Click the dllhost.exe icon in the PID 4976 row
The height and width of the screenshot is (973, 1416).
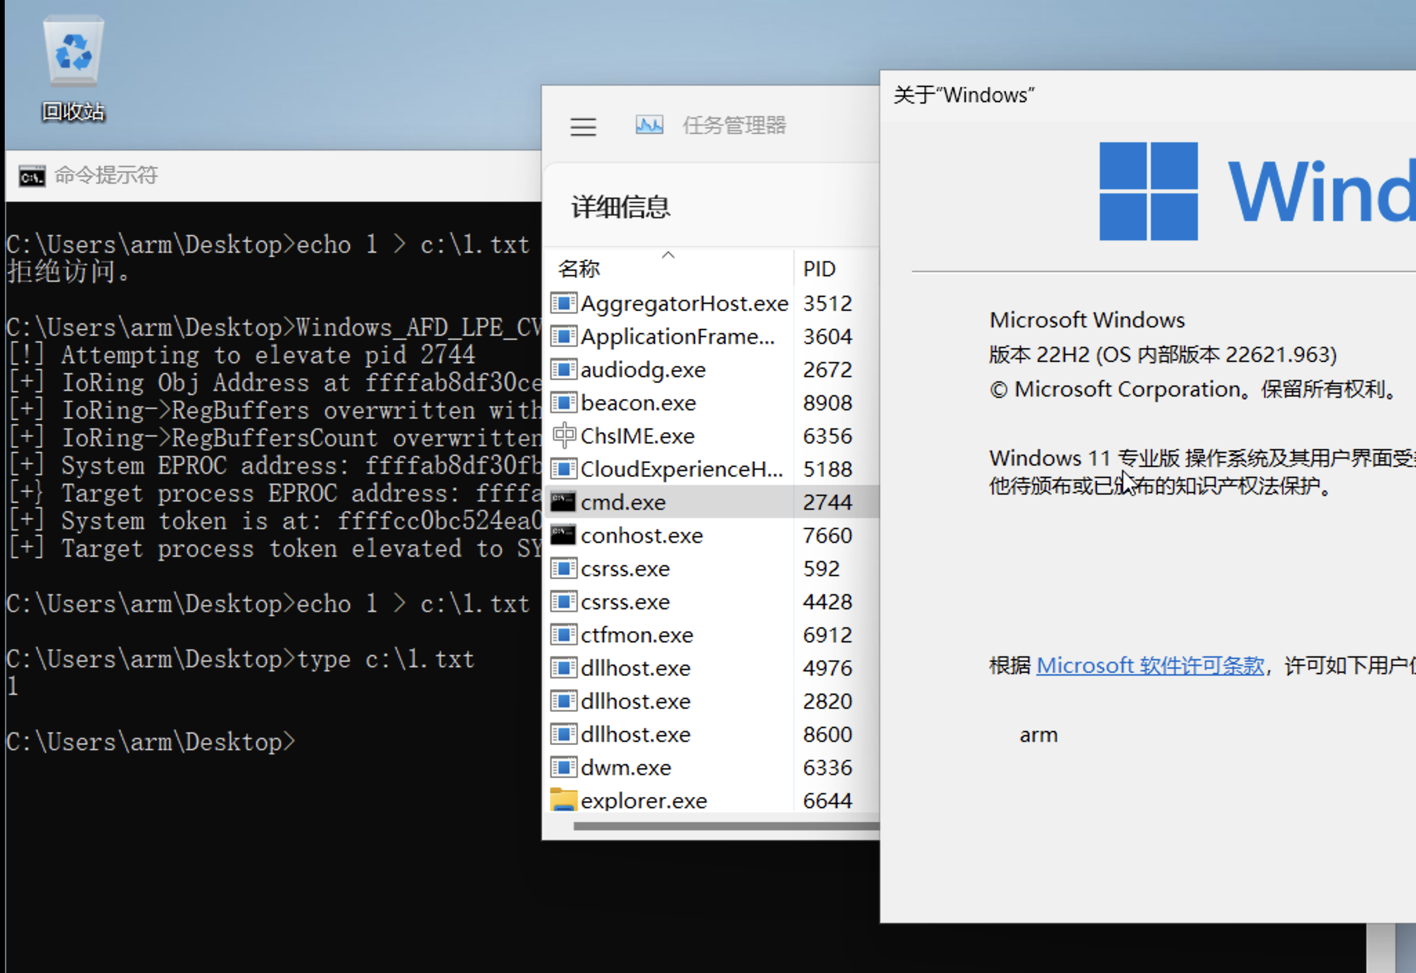pyautogui.click(x=564, y=667)
